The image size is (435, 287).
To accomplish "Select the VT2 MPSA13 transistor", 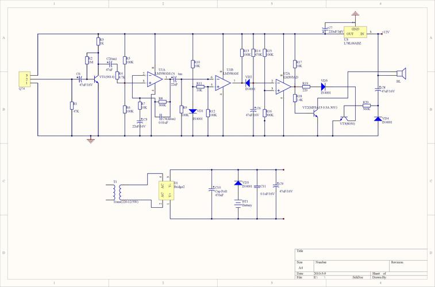I will pos(315,113).
